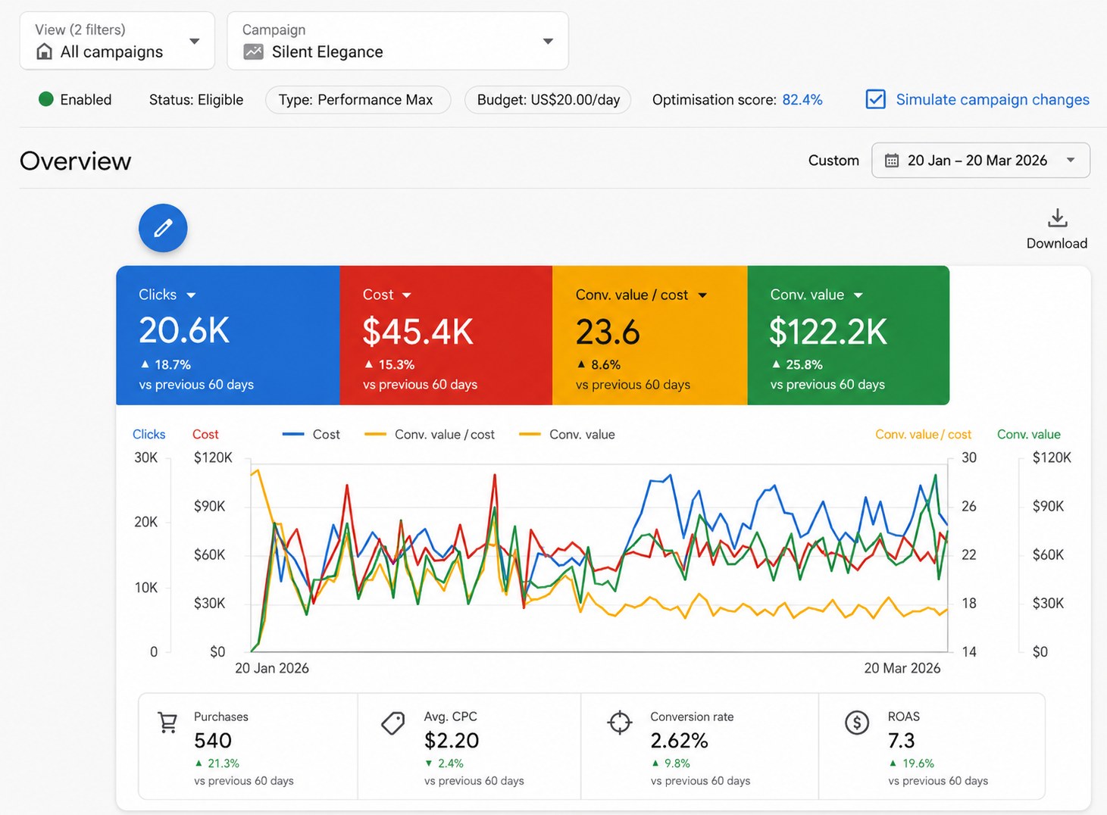Viewport: 1107px width, 815px height.
Task: Click the Simulate campaign changes link text
Action: pyautogui.click(x=993, y=100)
